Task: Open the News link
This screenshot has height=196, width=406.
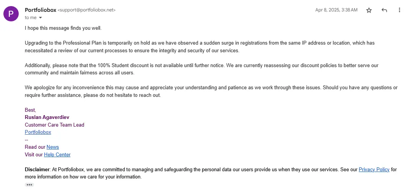Action: click(x=53, y=147)
